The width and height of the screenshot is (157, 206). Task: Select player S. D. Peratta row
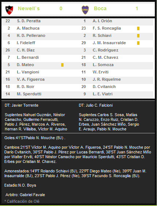click(40, 21)
